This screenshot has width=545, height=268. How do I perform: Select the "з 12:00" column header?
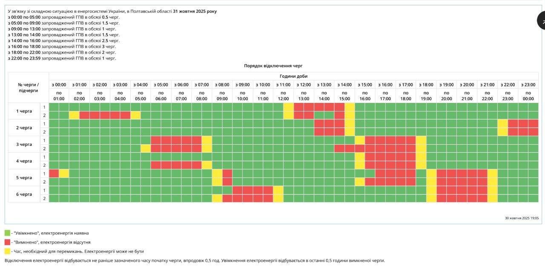[304, 85]
